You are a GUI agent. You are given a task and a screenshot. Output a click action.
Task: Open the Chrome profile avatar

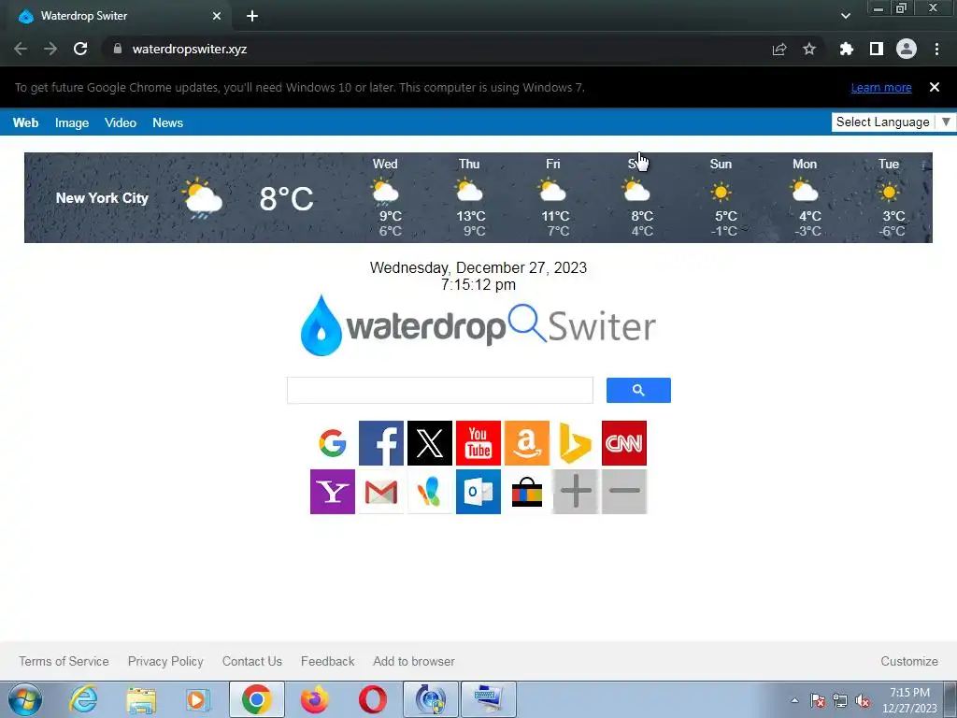(907, 49)
